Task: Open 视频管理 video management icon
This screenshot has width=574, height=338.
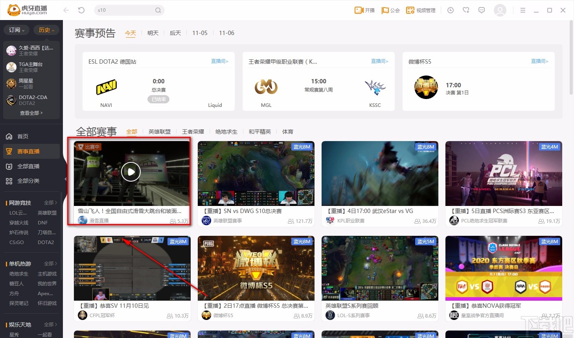Action: coord(410,11)
